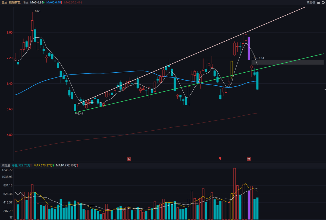Click the 831.15 volume axis label
Viewport: 326px width, 220px height.
(x=8, y=185)
